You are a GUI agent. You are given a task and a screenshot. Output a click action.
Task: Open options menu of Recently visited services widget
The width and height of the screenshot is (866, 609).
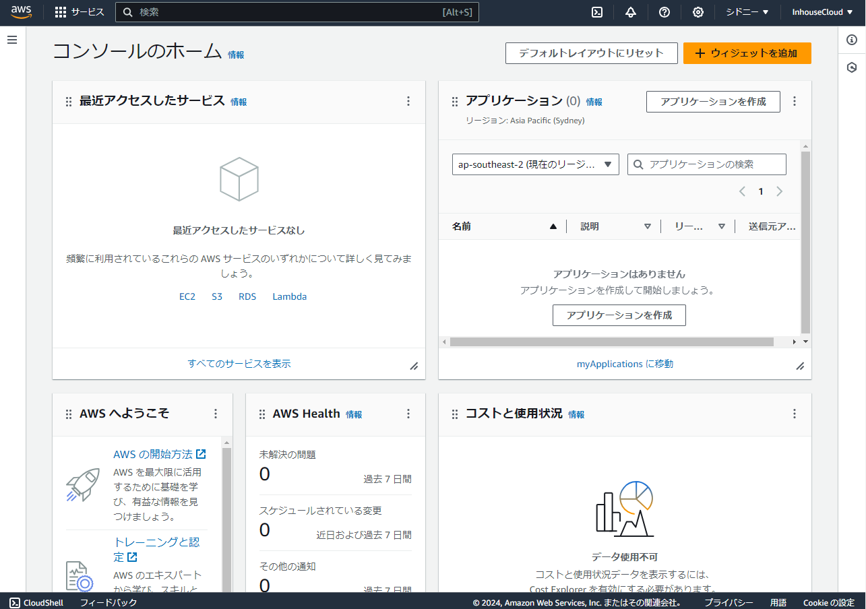point(408,101)
